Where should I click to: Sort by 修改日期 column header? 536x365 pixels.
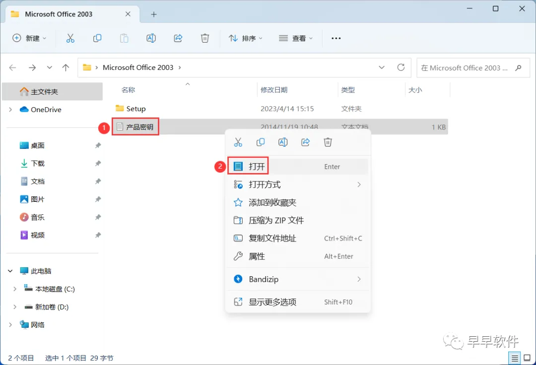274,90
